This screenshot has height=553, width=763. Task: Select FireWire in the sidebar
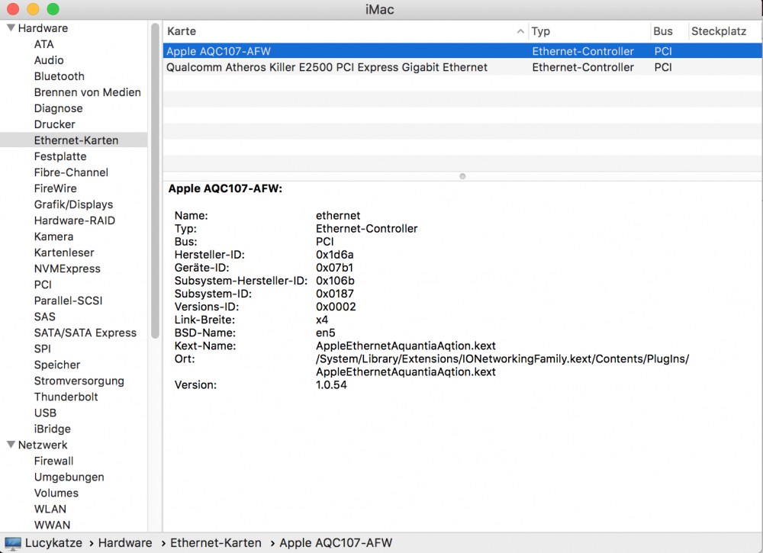pyautogui.click(x=56, y=188)
